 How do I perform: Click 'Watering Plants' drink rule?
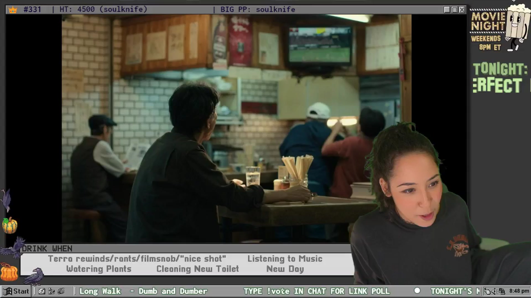[x=99, y=269]
